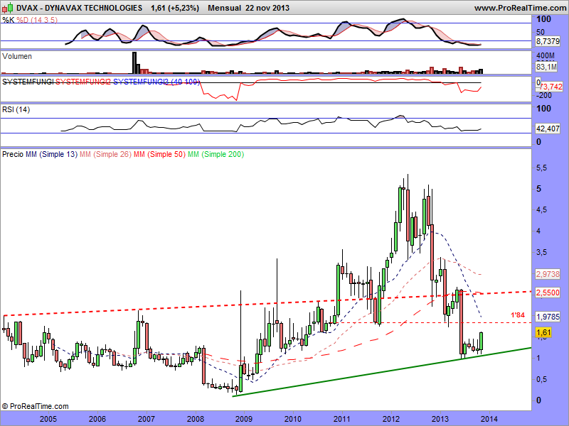The width and height of the screenshot is (569, 426).
Task: Click the 22 nov 2013 date
Action: [x=267, y=8]
